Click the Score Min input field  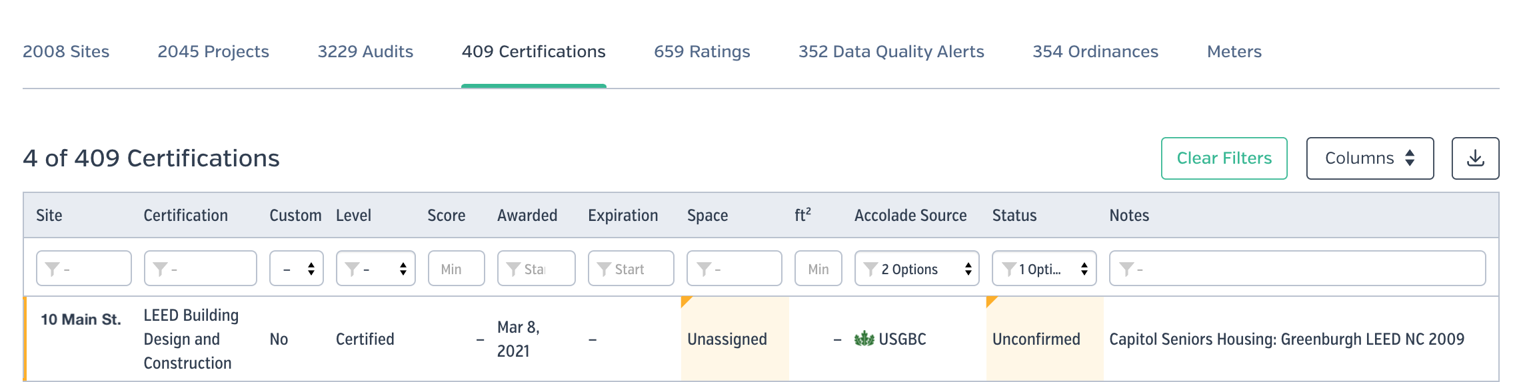coord(457,268)
